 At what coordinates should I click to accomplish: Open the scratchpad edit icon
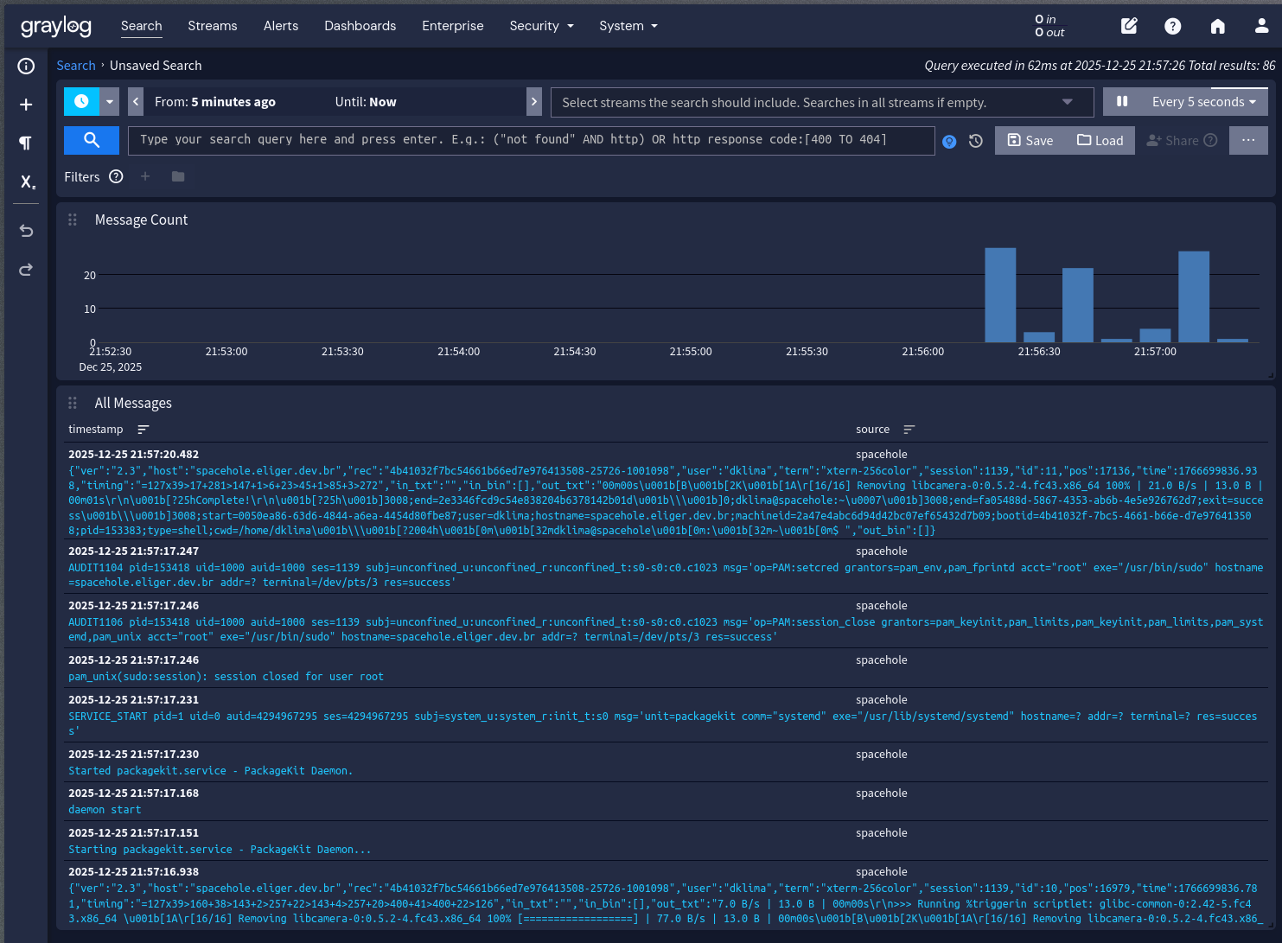click(x=1129, y=26)
